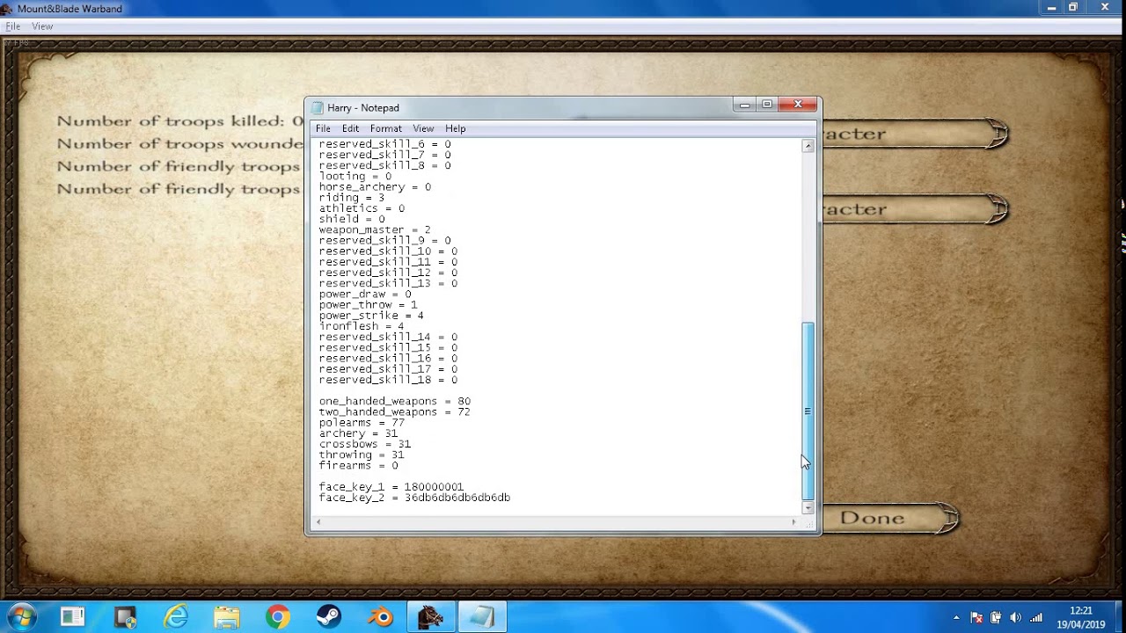The width and height of the screenshot is (1126, 633).
Task: Open the File Explorer folder taskbar icon
Action: tap(227, 617)
